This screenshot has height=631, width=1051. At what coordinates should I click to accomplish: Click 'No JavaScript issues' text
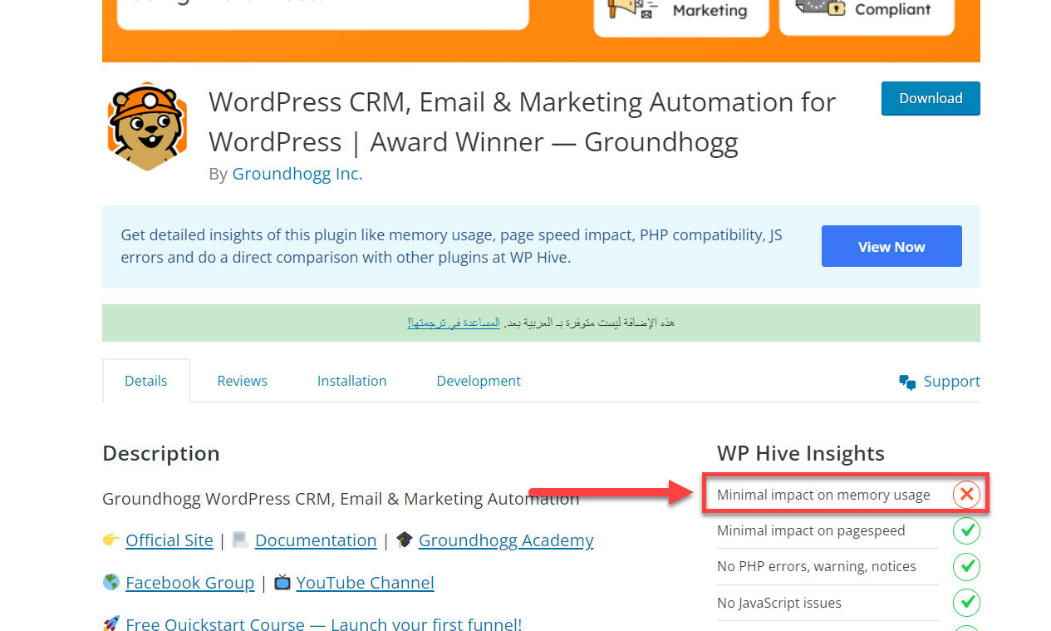click(779, 603)
